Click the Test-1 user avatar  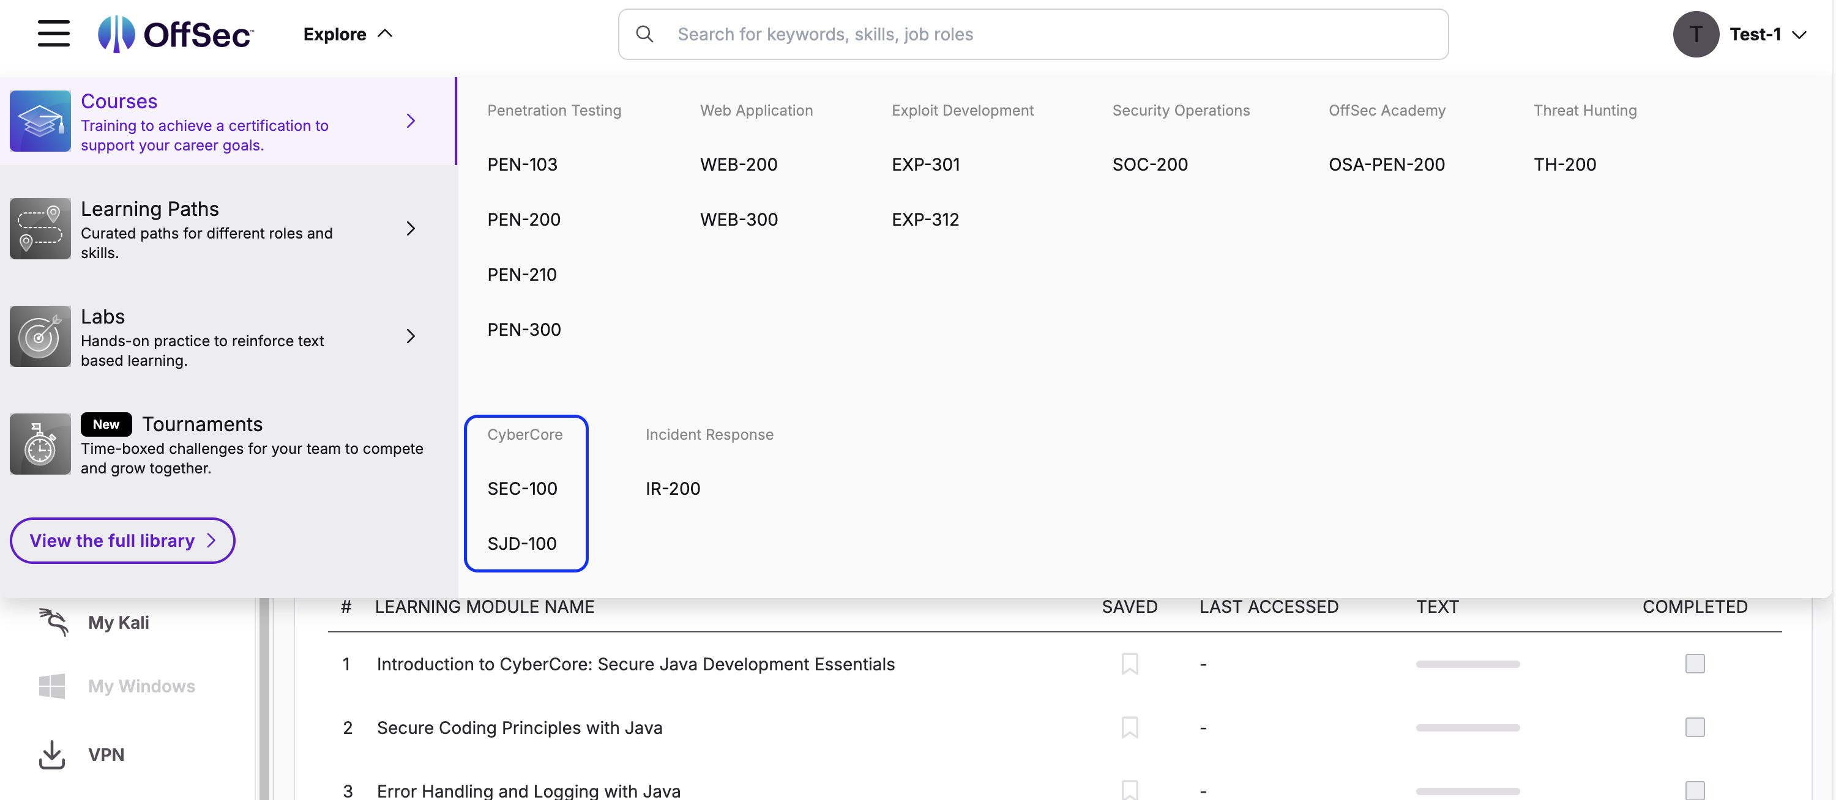(x=1696, y=34)
